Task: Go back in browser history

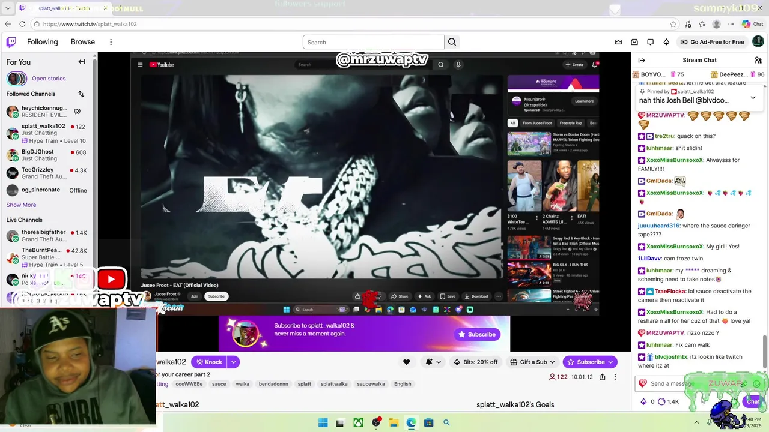Action: 8,24
